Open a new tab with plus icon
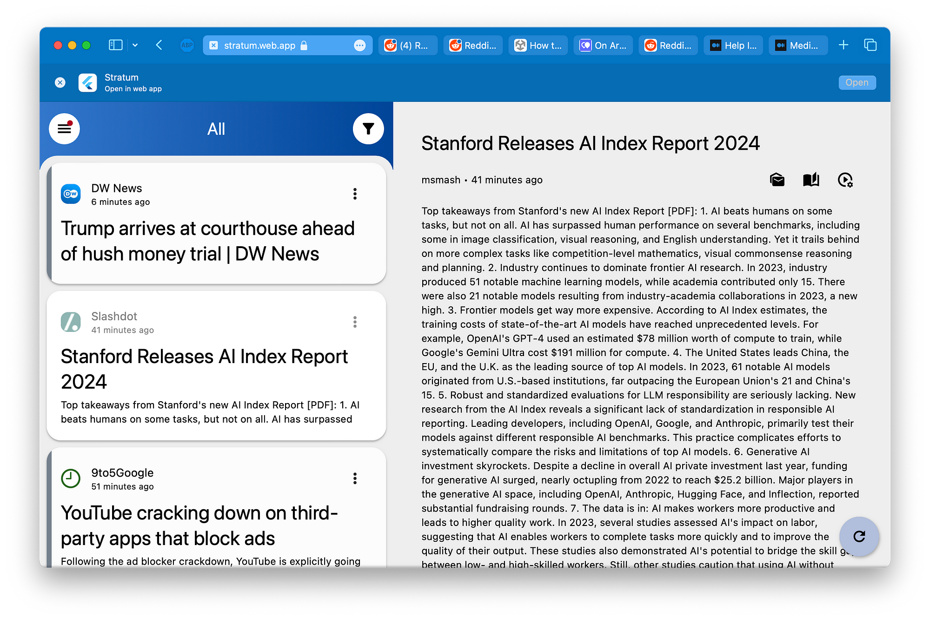This screenshot has width=930, height=620. pos(844,45)
